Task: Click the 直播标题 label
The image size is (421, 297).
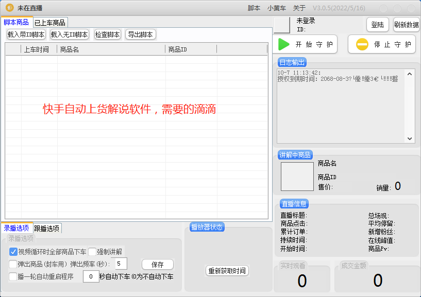Action: pos(294,215)
